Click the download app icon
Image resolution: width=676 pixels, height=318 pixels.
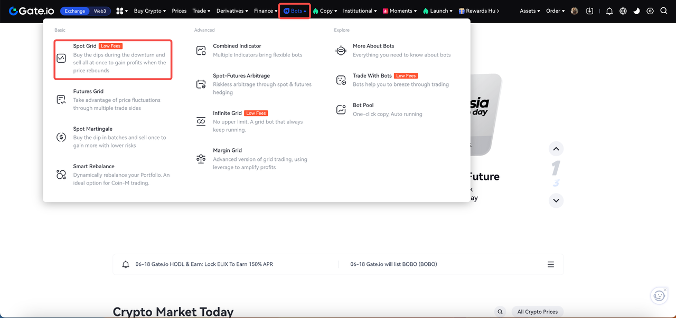point(590,11)
